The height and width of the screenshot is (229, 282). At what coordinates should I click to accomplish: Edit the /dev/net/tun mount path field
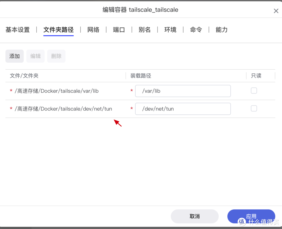[183, 109]
